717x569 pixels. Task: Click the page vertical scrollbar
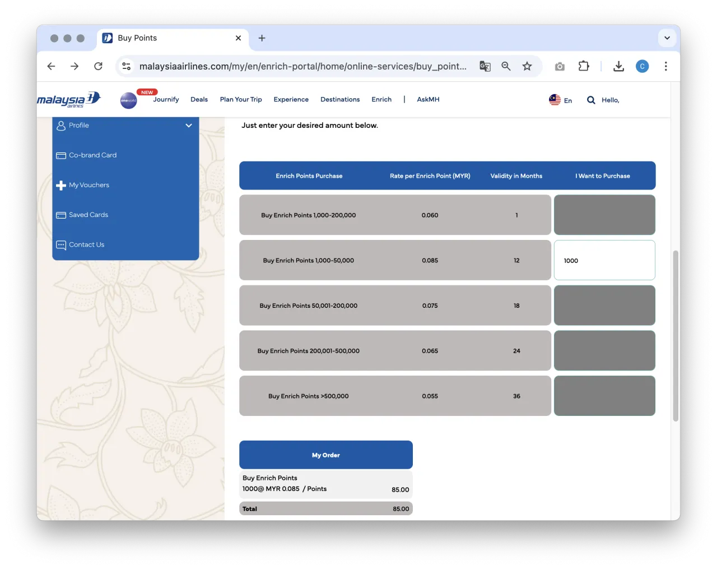pos(676,336)
